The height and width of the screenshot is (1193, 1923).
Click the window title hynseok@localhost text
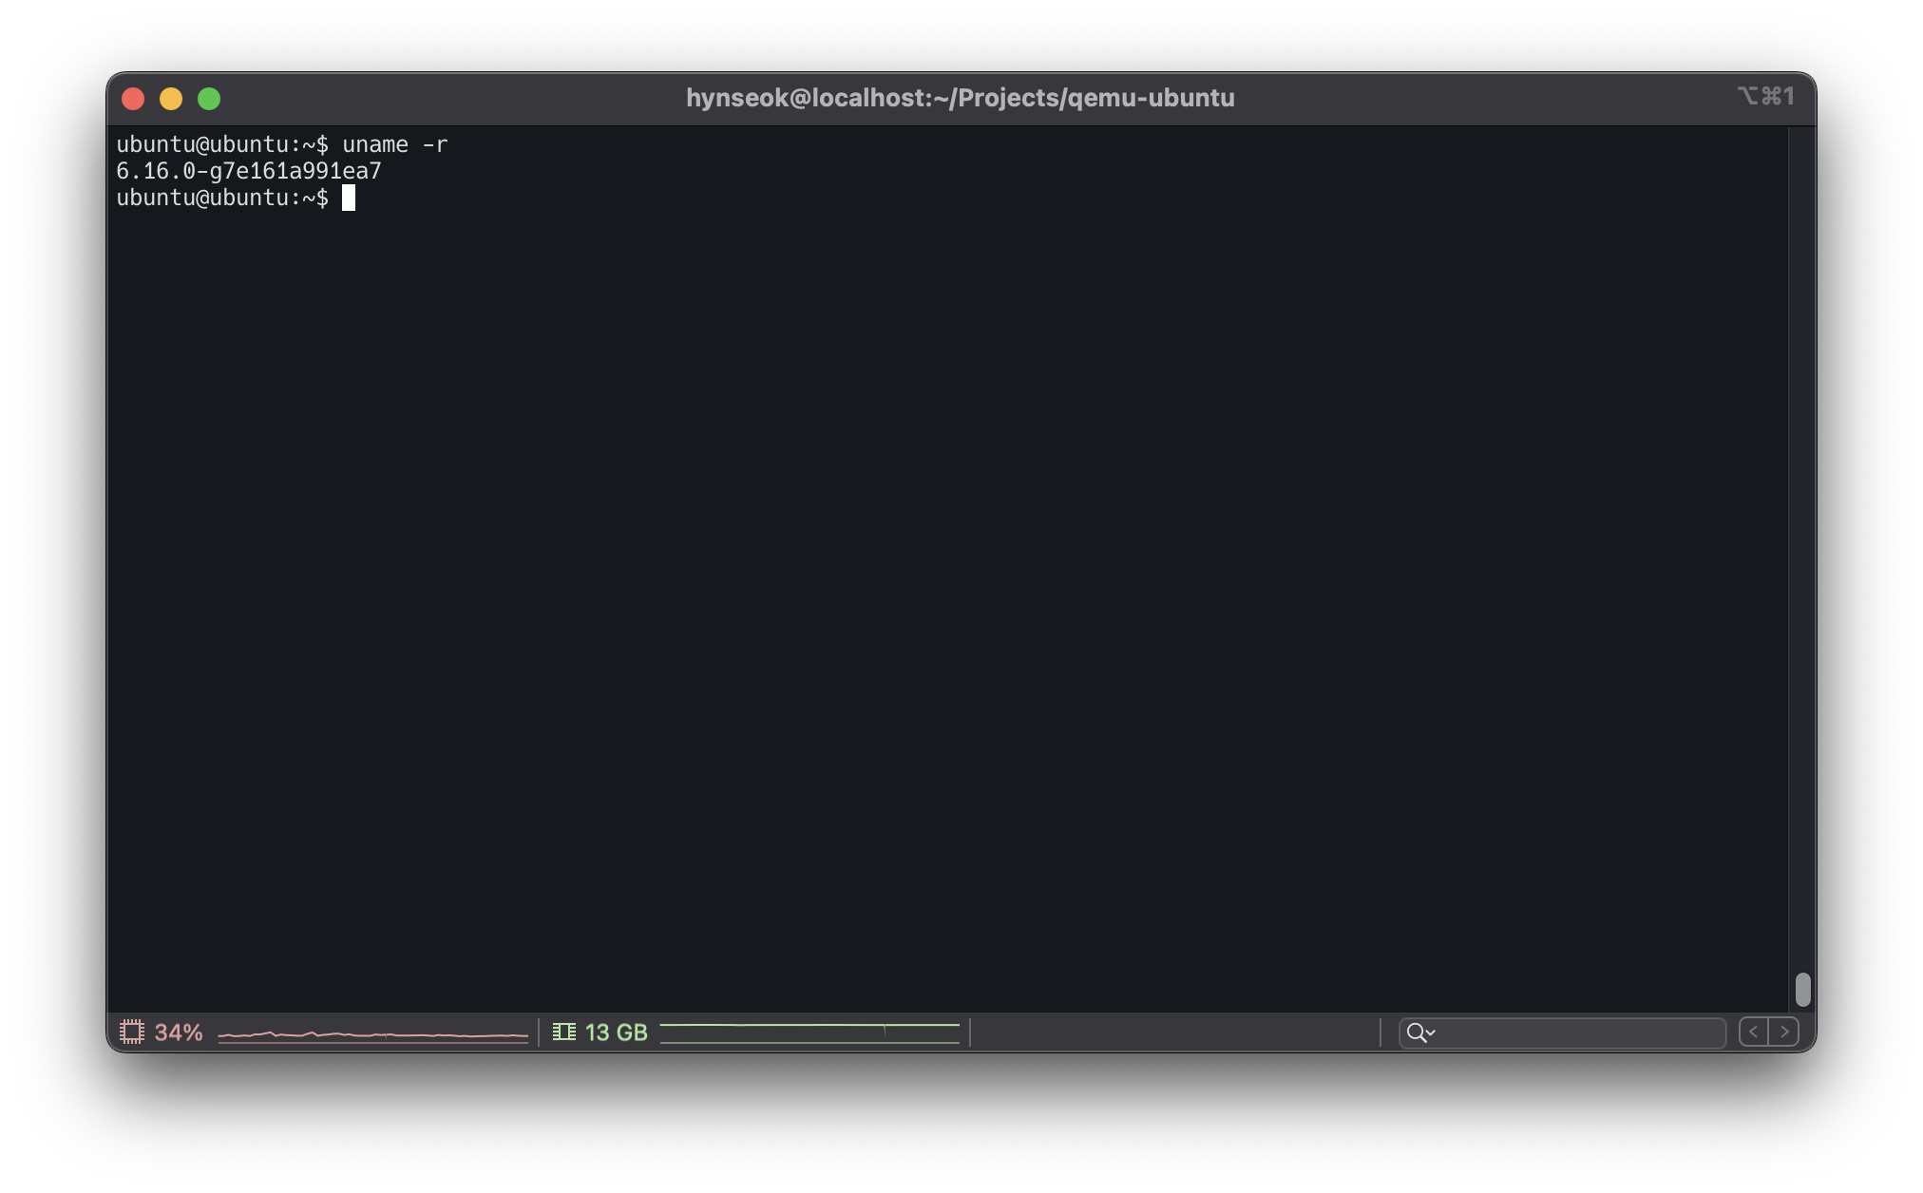[x=960, y=98]
